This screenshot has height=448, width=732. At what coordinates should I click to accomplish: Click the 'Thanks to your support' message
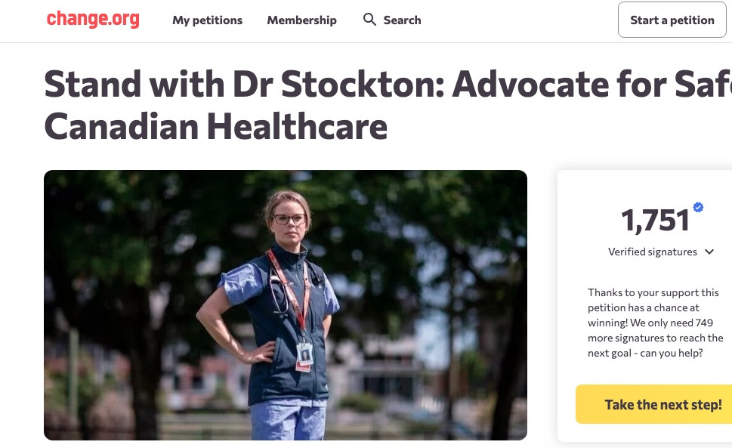click(x=655, y=323)
